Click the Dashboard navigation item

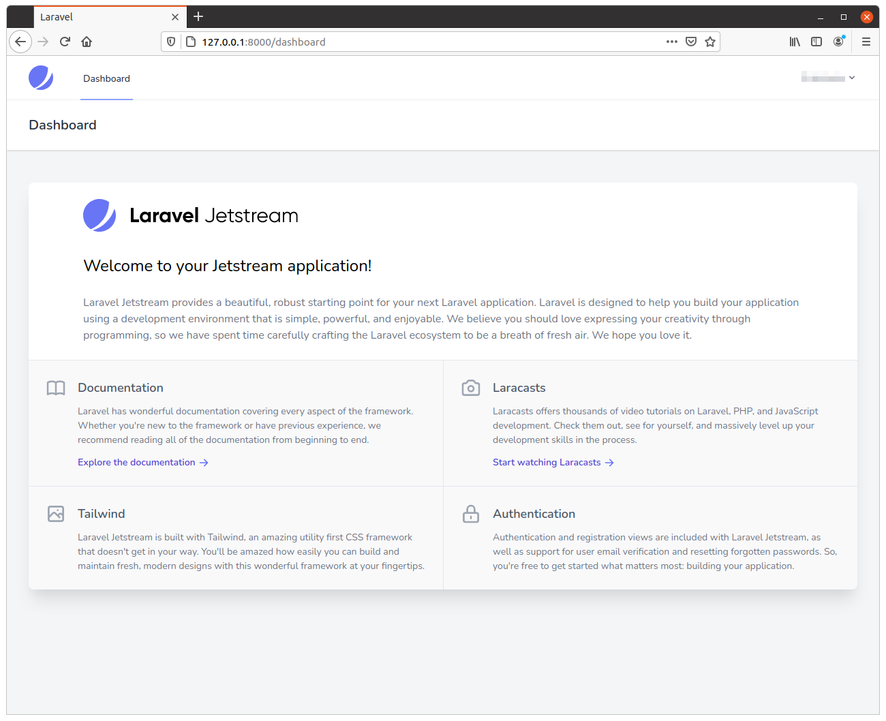tap(106, 78)
